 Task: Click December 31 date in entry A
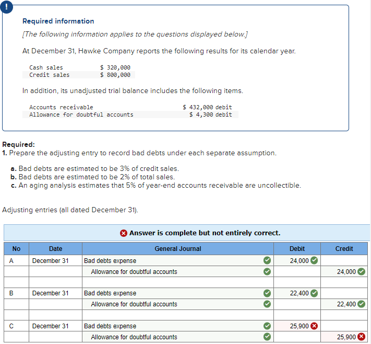point(51,261)
